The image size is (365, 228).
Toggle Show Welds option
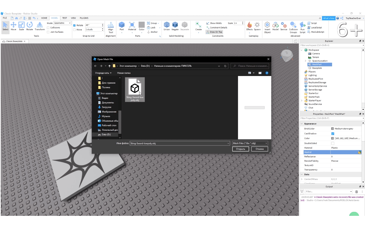(214, 23)
